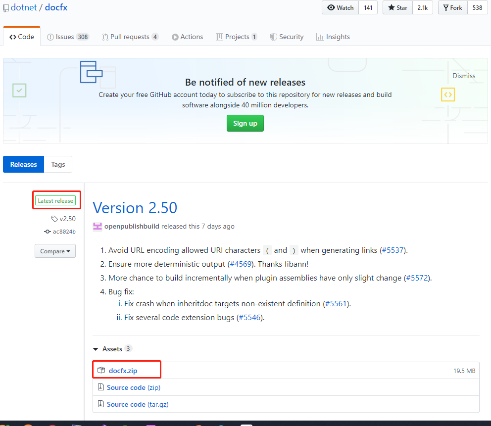491x426 pixels.
Task: Open issue #4569 link
Action: point(241,264)
